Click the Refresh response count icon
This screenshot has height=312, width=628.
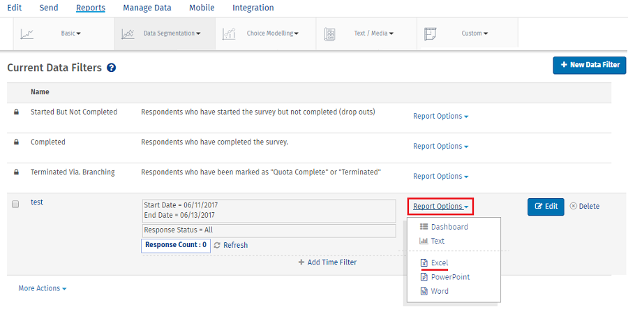point(217,246)
